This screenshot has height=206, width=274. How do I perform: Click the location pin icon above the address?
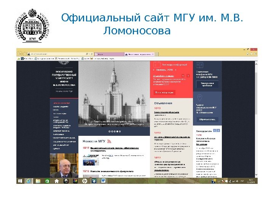pos(199,98)
